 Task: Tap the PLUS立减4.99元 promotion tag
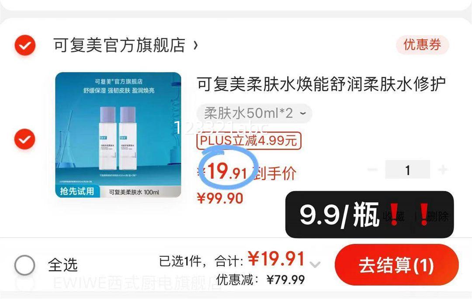click(x=249, y=140)
